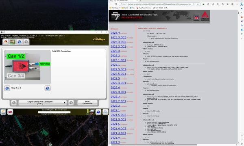The width and height of the screenshot is (244, 146).
Task: Open the 2023.3.OC1 release notes link
Action: click(x=118, y=46)
